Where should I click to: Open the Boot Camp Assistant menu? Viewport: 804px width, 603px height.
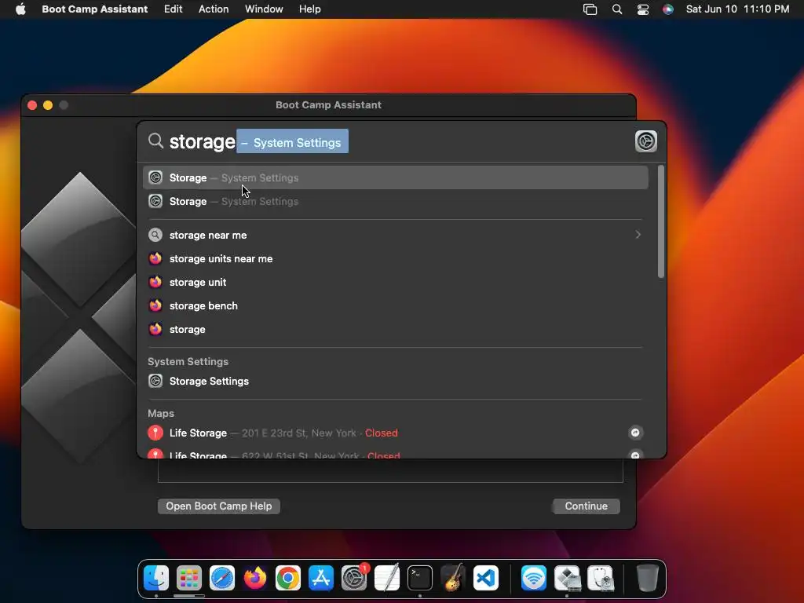coord(94,9)
